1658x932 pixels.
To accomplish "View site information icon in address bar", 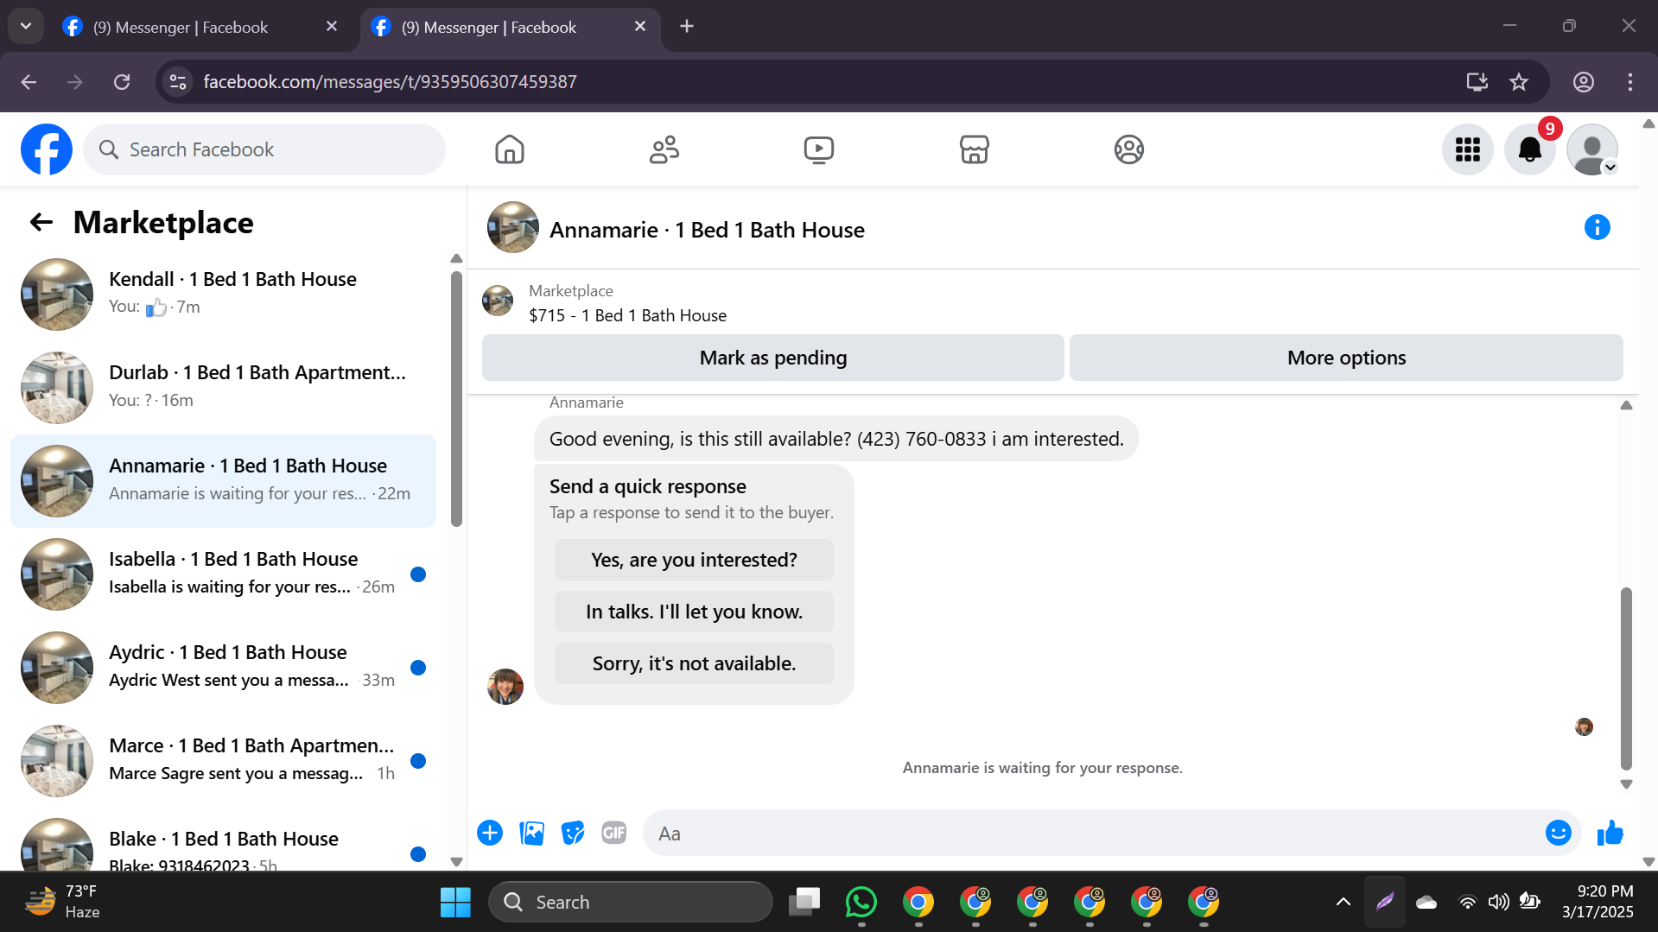I will pyautogui.click(x=178, y=82).
